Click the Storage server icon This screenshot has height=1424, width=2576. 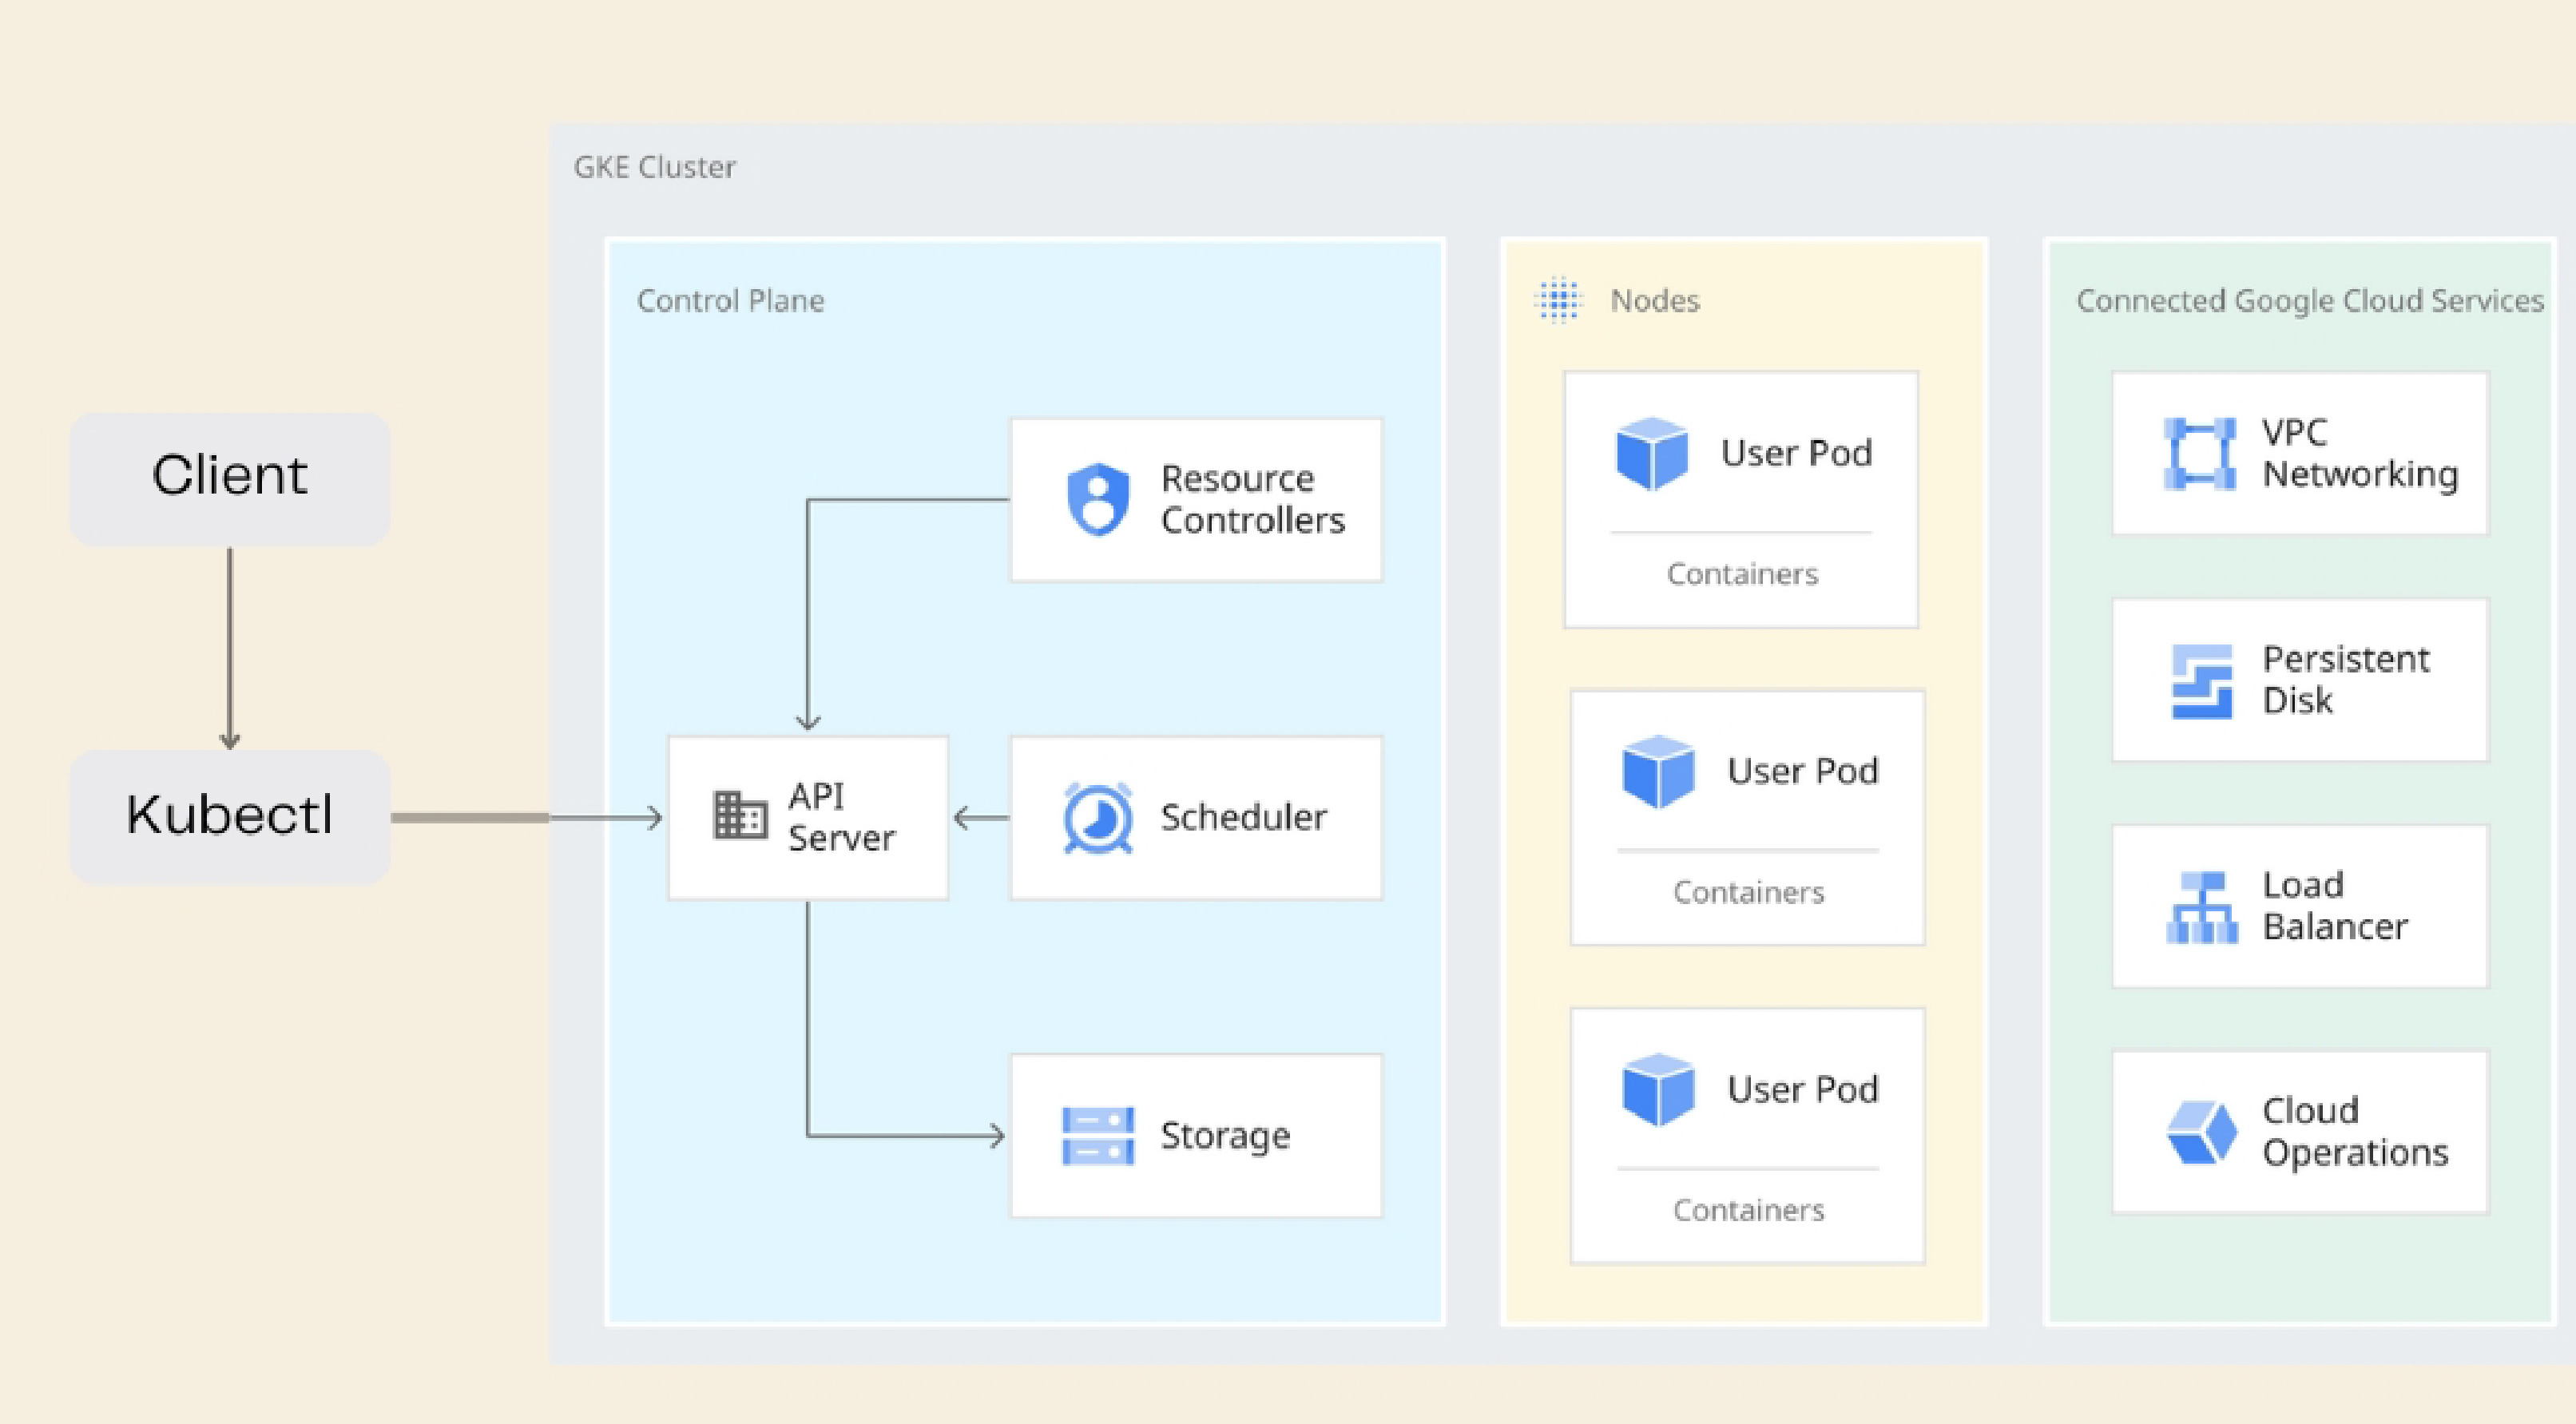point(1098,1136)
